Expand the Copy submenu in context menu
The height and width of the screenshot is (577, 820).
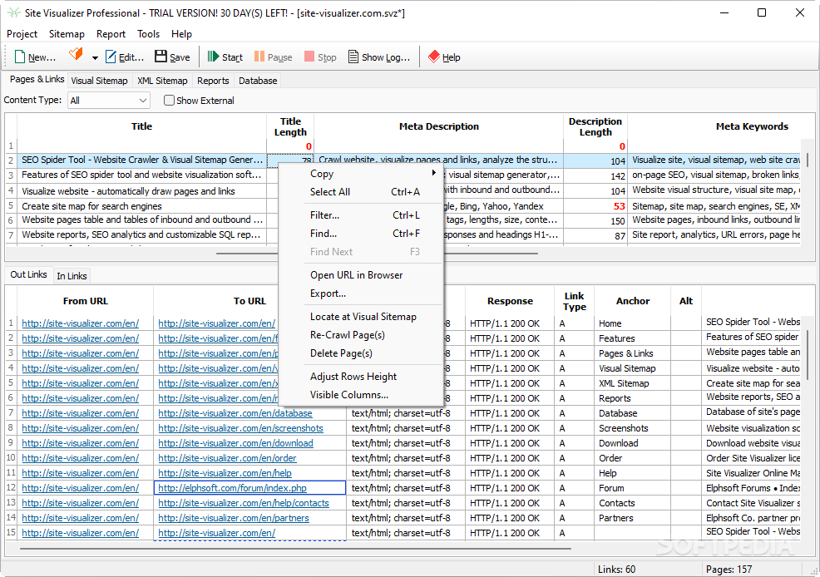[361, 174]
